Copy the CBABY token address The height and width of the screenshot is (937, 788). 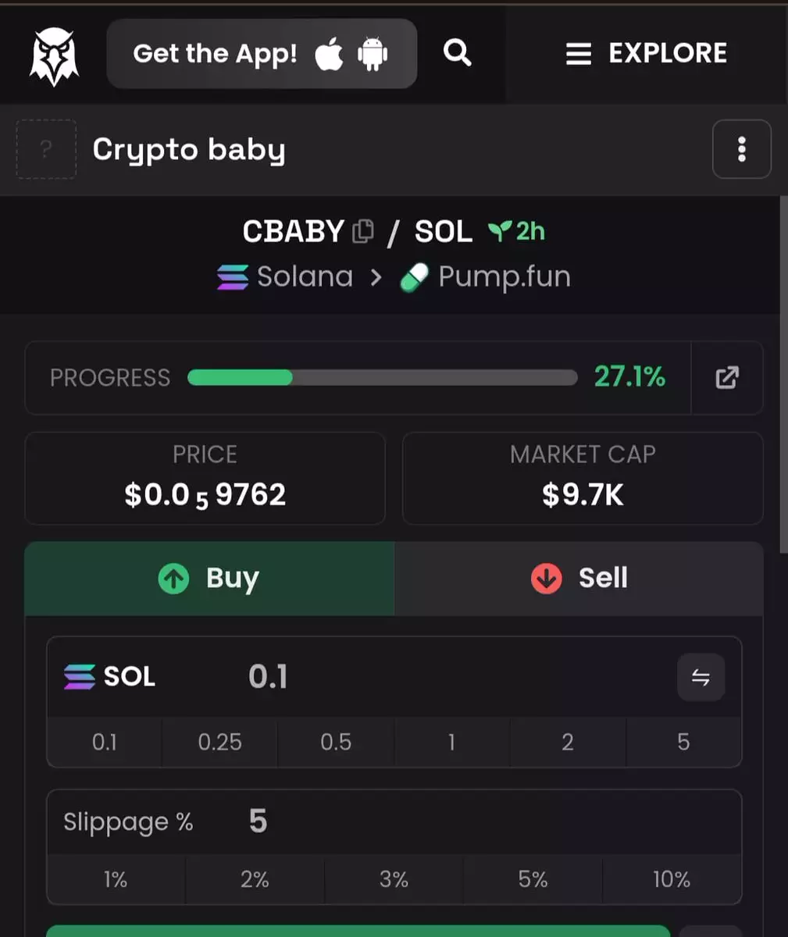pyautogui.click(x=363, y=231)
